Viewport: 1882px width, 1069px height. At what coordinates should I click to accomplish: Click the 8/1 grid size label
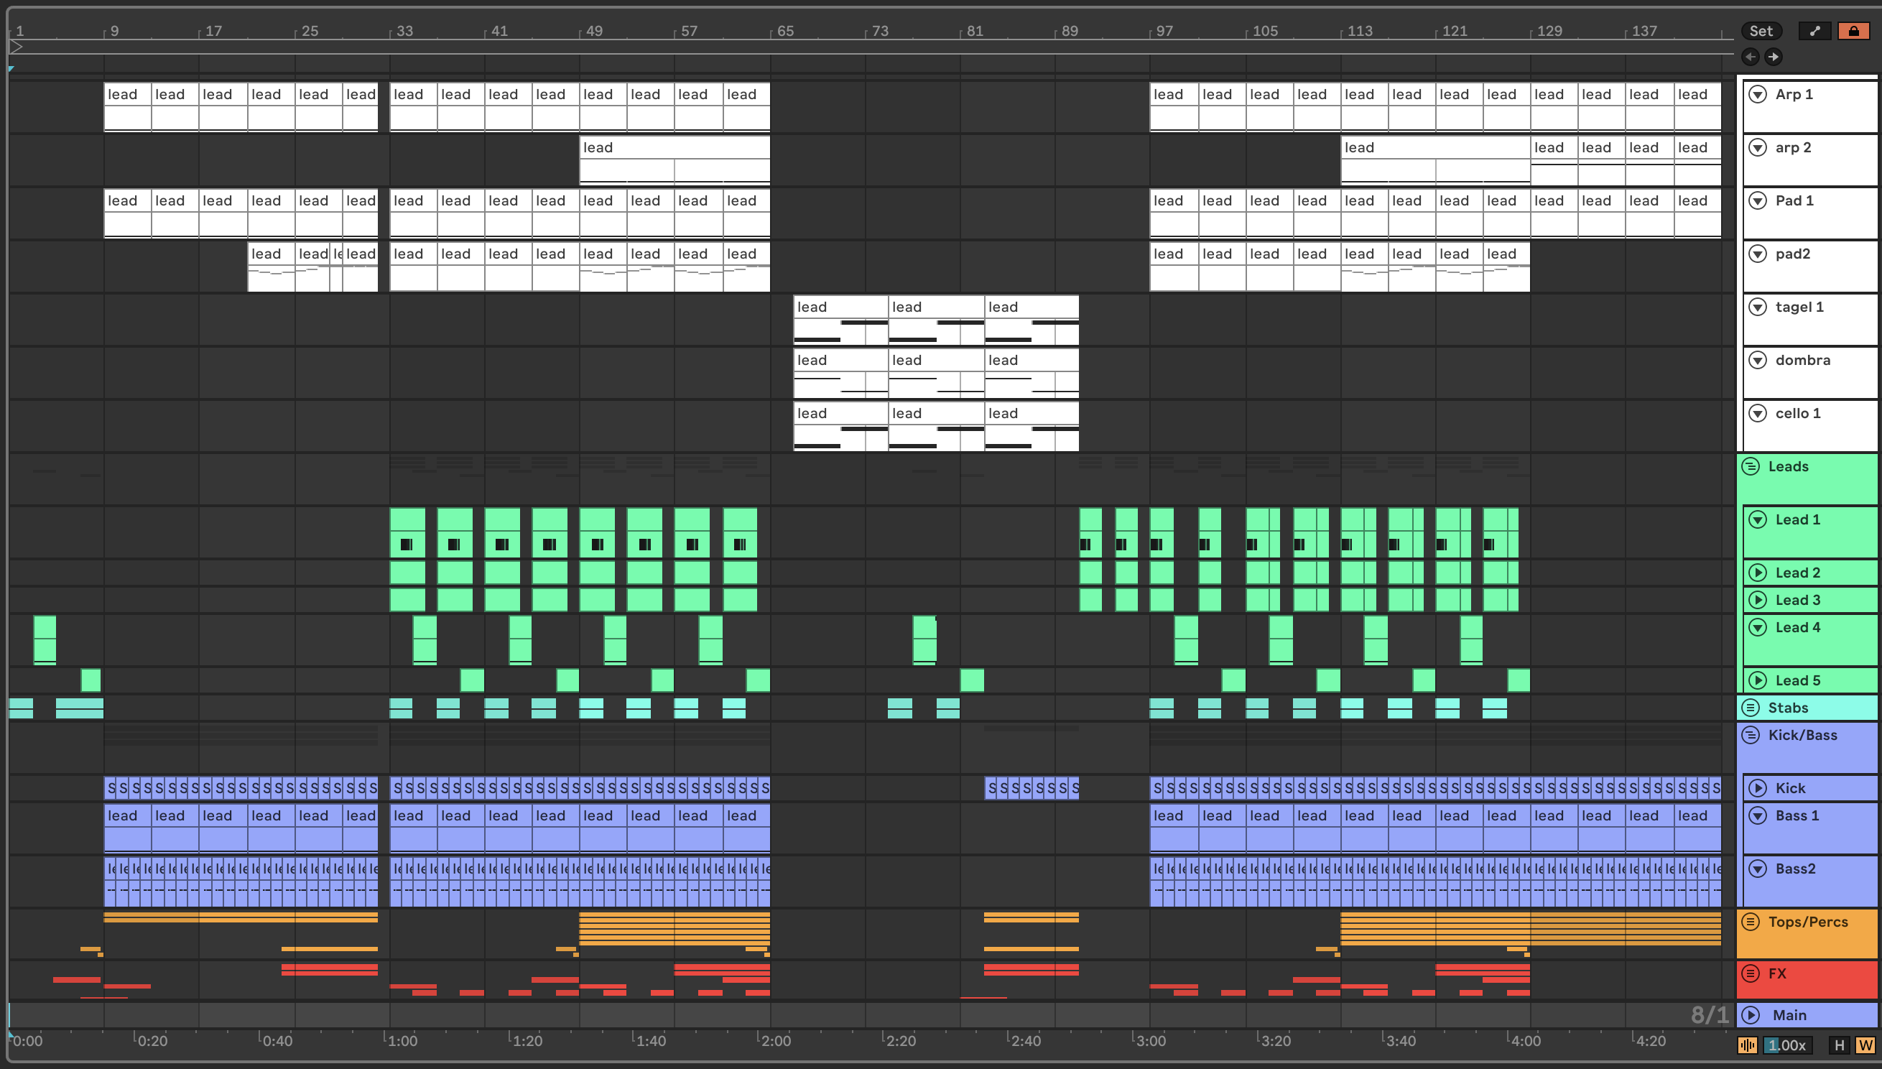1710,1015
